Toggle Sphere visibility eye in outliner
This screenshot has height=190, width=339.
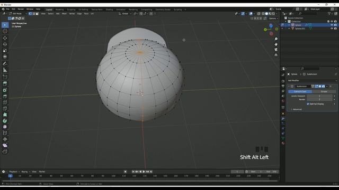[x=332, y=25]
